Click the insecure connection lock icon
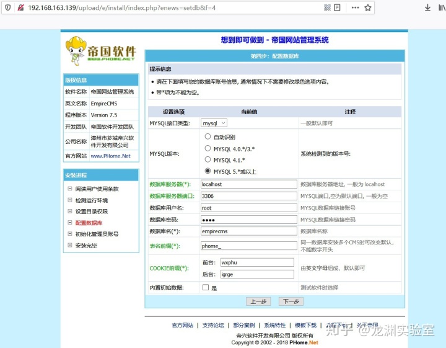The width and height of the screenshot is (446, 348). pos(21,7)
